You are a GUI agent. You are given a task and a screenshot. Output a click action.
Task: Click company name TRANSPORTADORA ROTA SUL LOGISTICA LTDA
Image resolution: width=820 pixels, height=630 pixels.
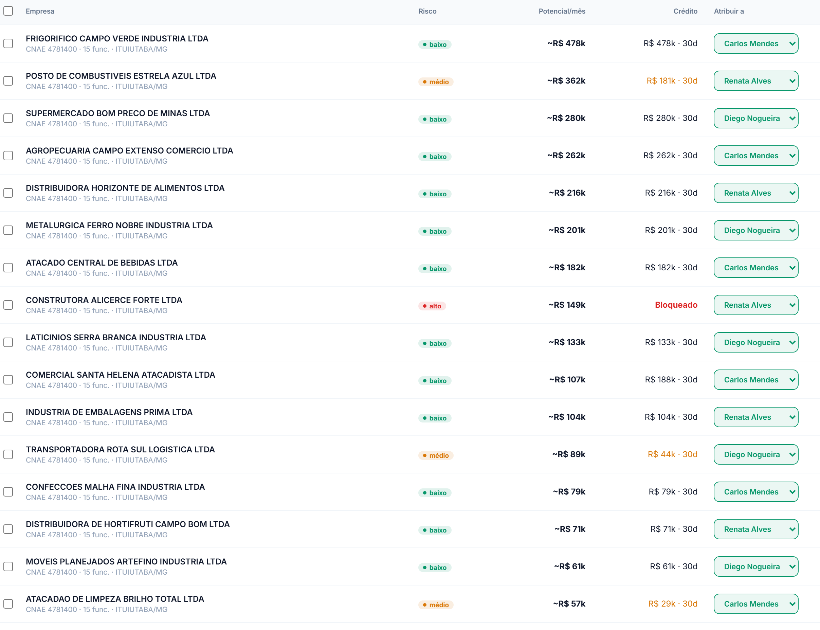[x=120, y=450]
